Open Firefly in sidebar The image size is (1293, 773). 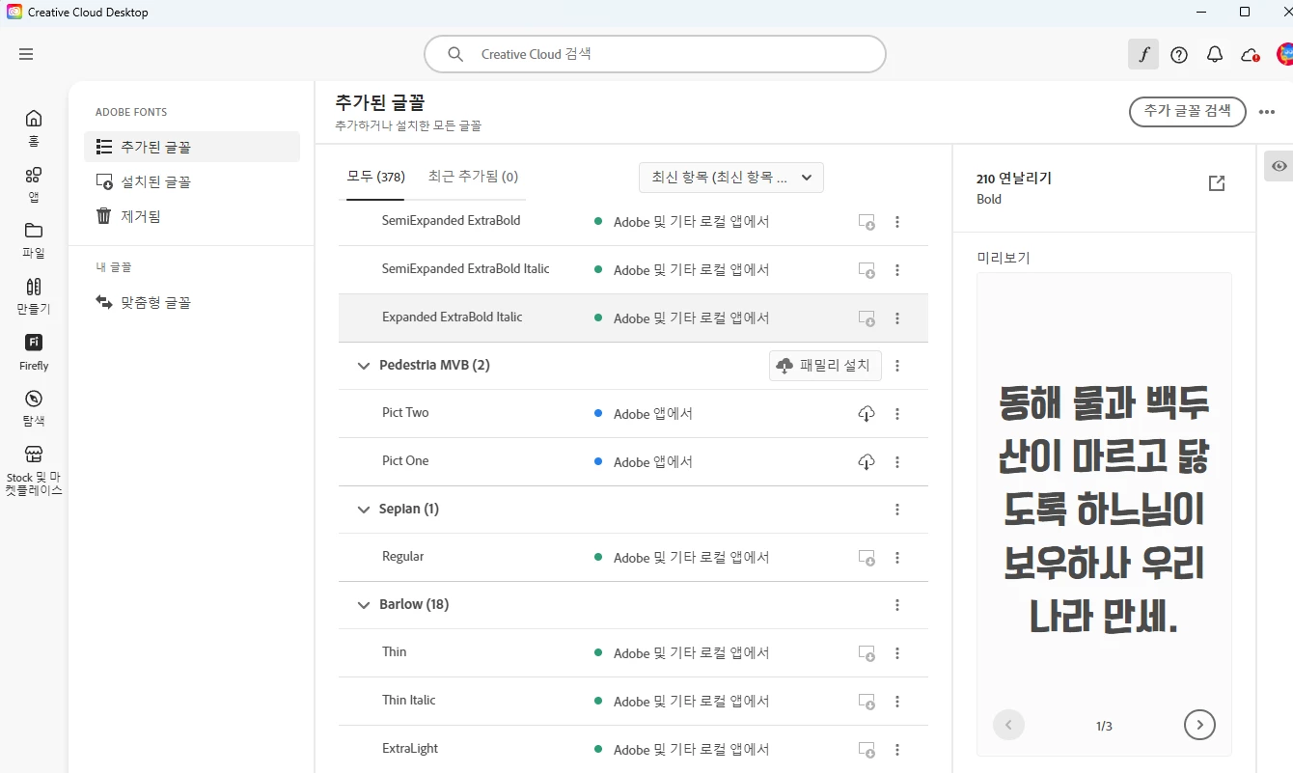[x=34, y=352]
